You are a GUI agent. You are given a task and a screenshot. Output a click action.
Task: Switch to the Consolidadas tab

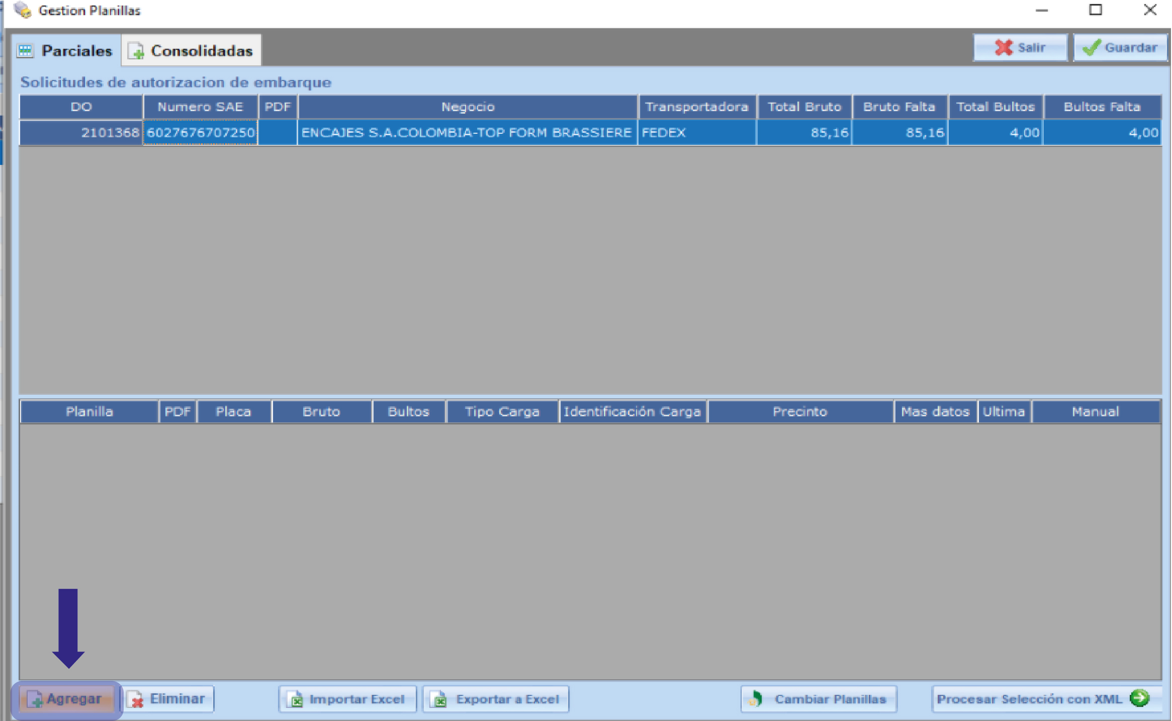point(191,51)
